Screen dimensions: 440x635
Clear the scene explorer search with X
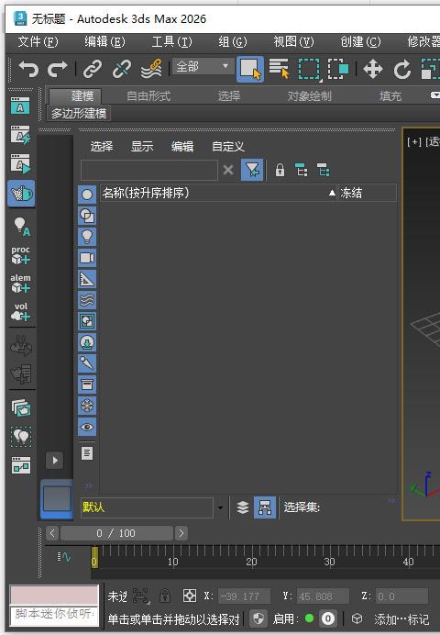point(228,170)
